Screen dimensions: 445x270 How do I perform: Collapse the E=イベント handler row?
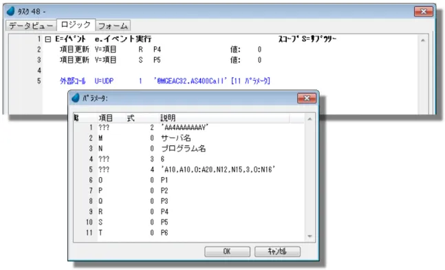pos(48,39)
